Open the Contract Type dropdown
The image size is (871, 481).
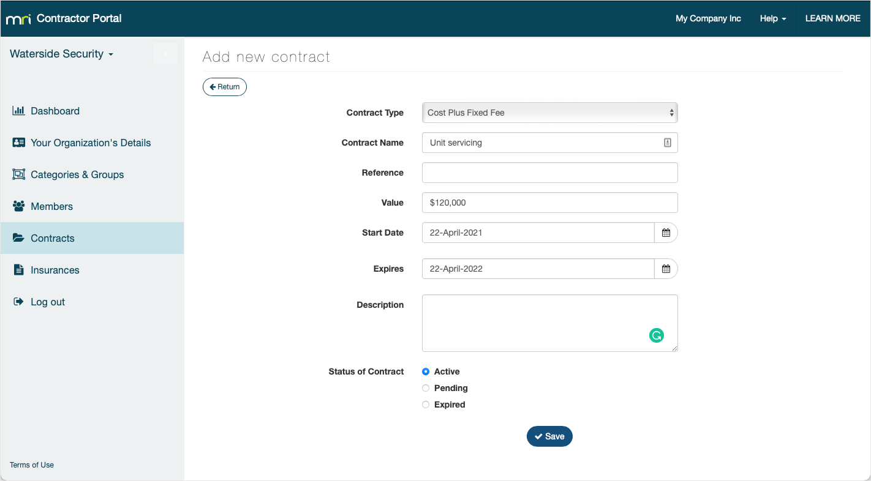(x=549, y=113)
